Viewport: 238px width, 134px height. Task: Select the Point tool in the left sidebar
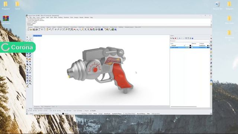click(x=30, y=37)
